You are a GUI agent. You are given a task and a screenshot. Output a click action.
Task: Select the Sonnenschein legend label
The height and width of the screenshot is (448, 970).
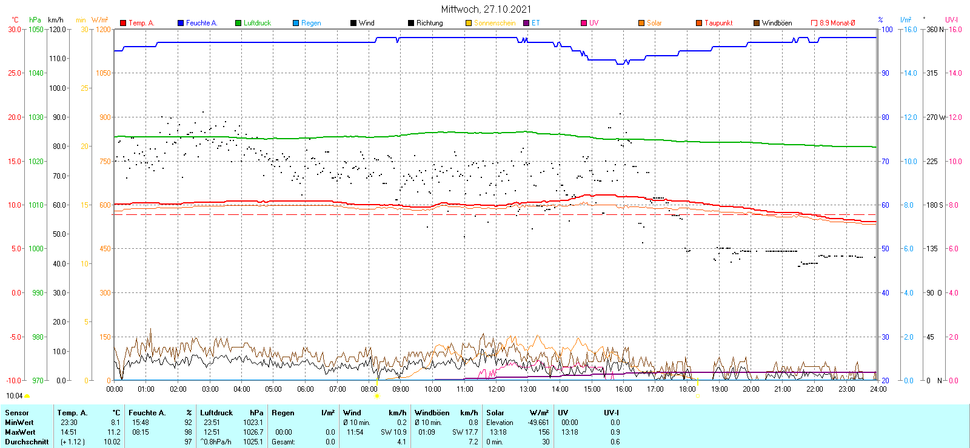pos(495,23)
